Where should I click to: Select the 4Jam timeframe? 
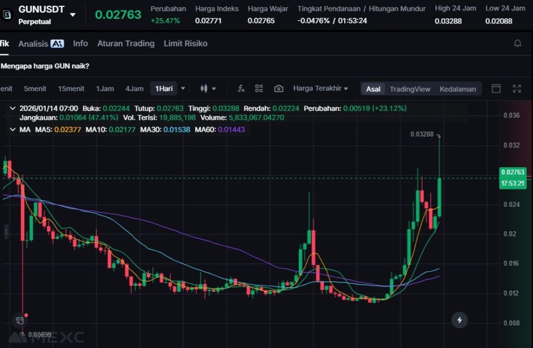[134, 89]
